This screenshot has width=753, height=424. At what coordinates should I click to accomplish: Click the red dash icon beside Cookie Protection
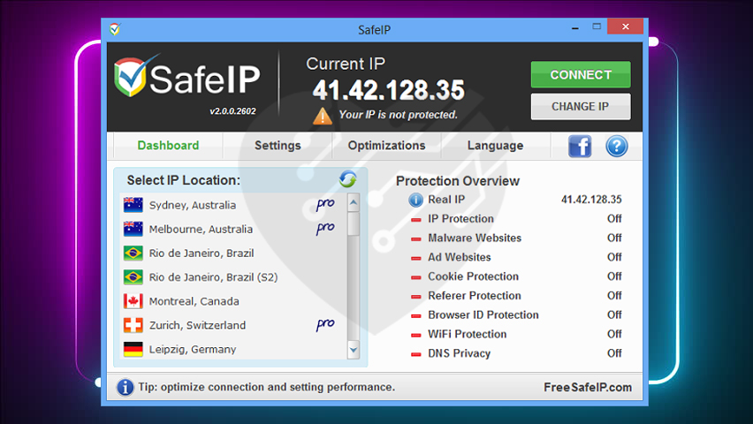pos(416,277)
